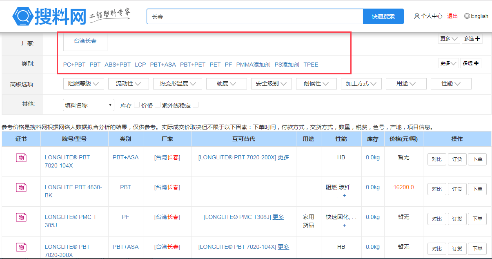This screenshot has height=259, width=492.
Task: Click globe icon to switch to English
Action: click(467, 16)
